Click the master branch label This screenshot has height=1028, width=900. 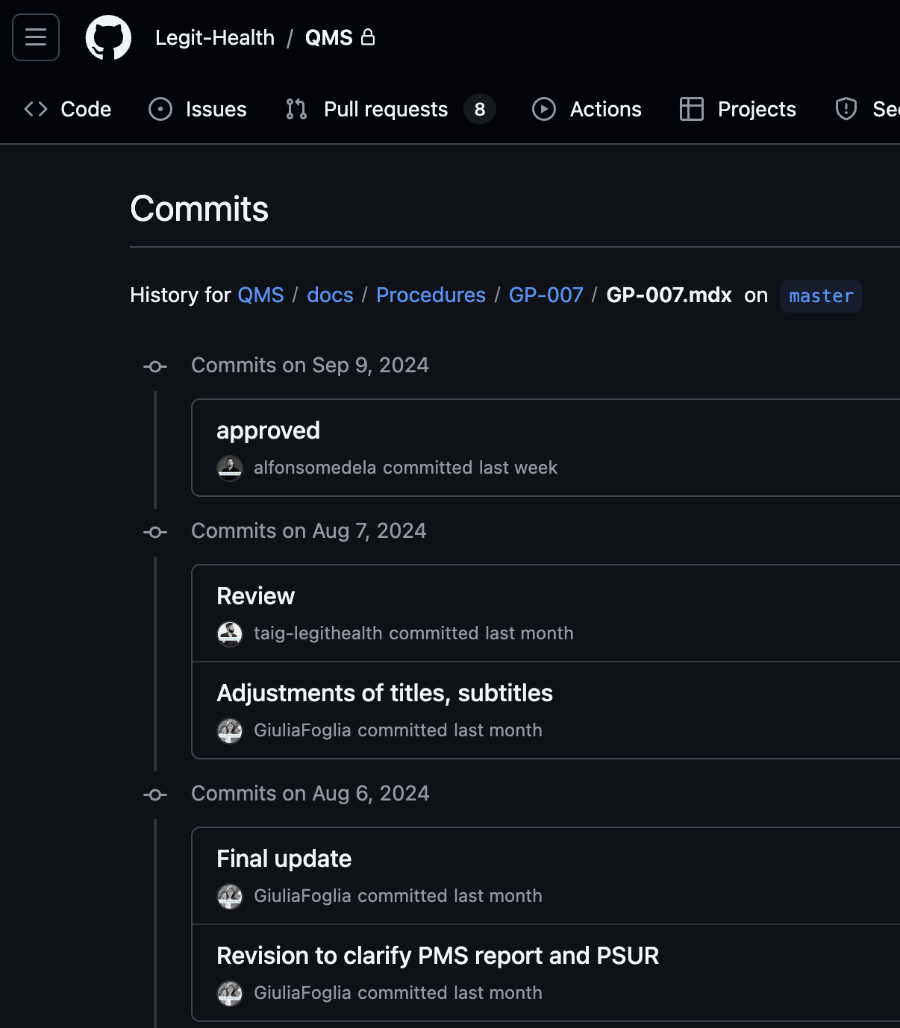(821, 296)
